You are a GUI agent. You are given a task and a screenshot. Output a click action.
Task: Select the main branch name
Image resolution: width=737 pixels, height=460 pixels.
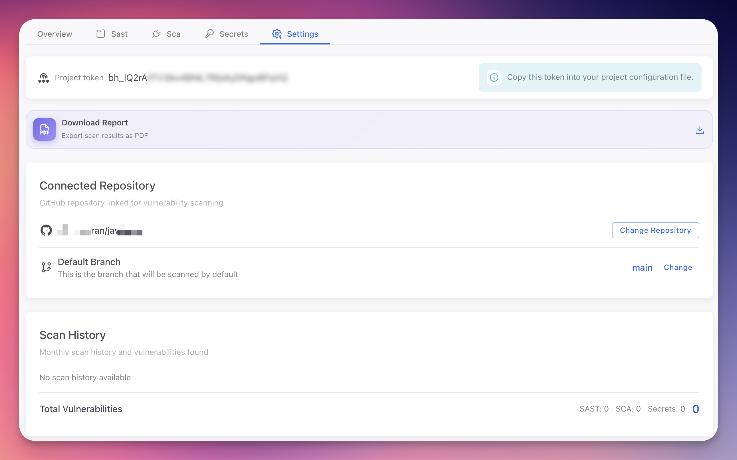coord(642,267)
